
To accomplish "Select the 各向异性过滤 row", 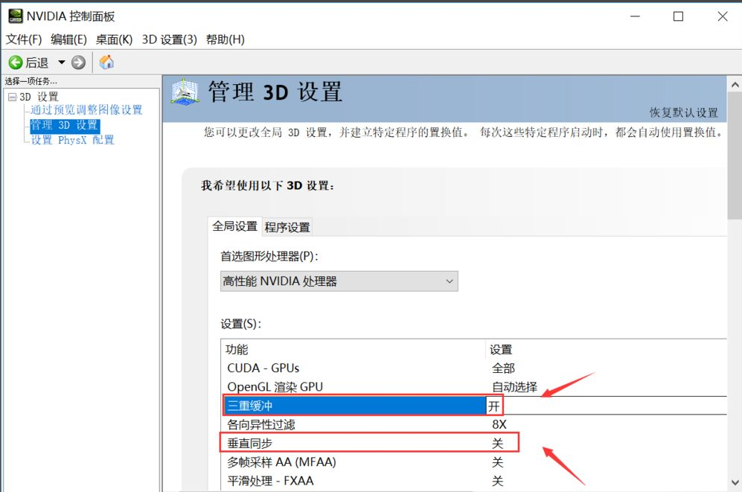I will tap(473, 424).
